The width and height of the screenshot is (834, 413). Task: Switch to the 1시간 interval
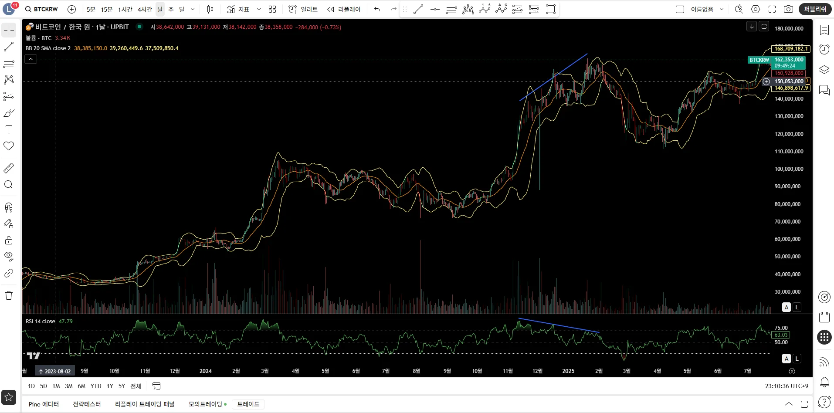pos(125,9)
